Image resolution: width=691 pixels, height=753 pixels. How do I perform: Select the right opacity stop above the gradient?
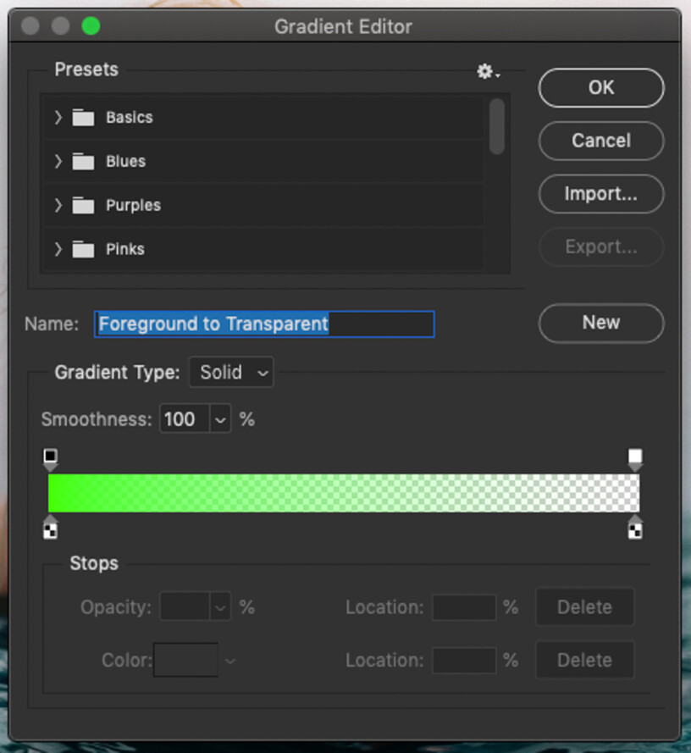point(636,457)
